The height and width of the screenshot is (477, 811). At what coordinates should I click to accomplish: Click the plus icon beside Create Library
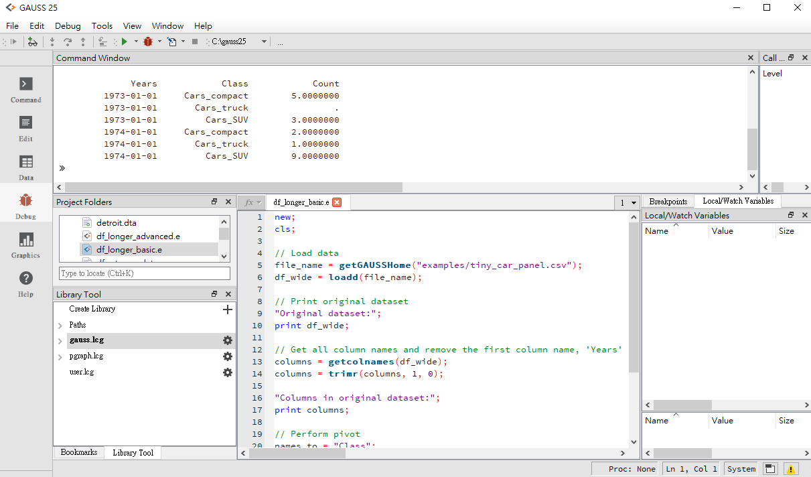[228, 310]
